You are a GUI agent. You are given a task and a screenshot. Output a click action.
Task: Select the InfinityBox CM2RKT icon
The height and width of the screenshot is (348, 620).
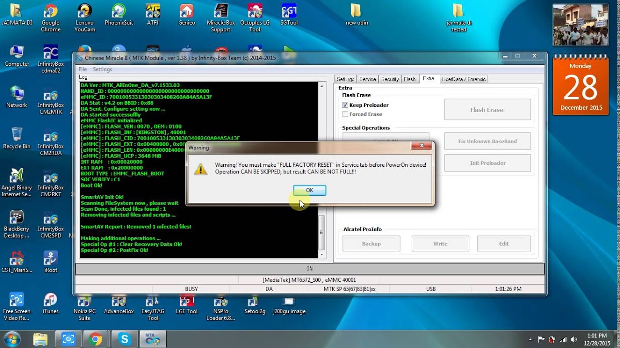50,183
